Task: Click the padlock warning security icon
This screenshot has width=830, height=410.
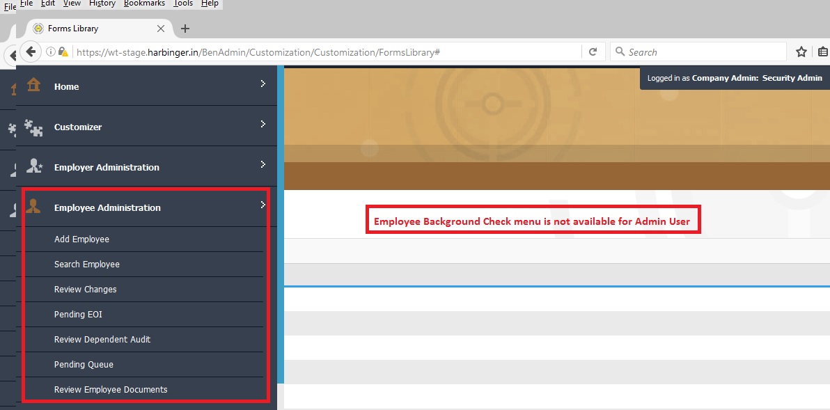Action: point(63,52)
